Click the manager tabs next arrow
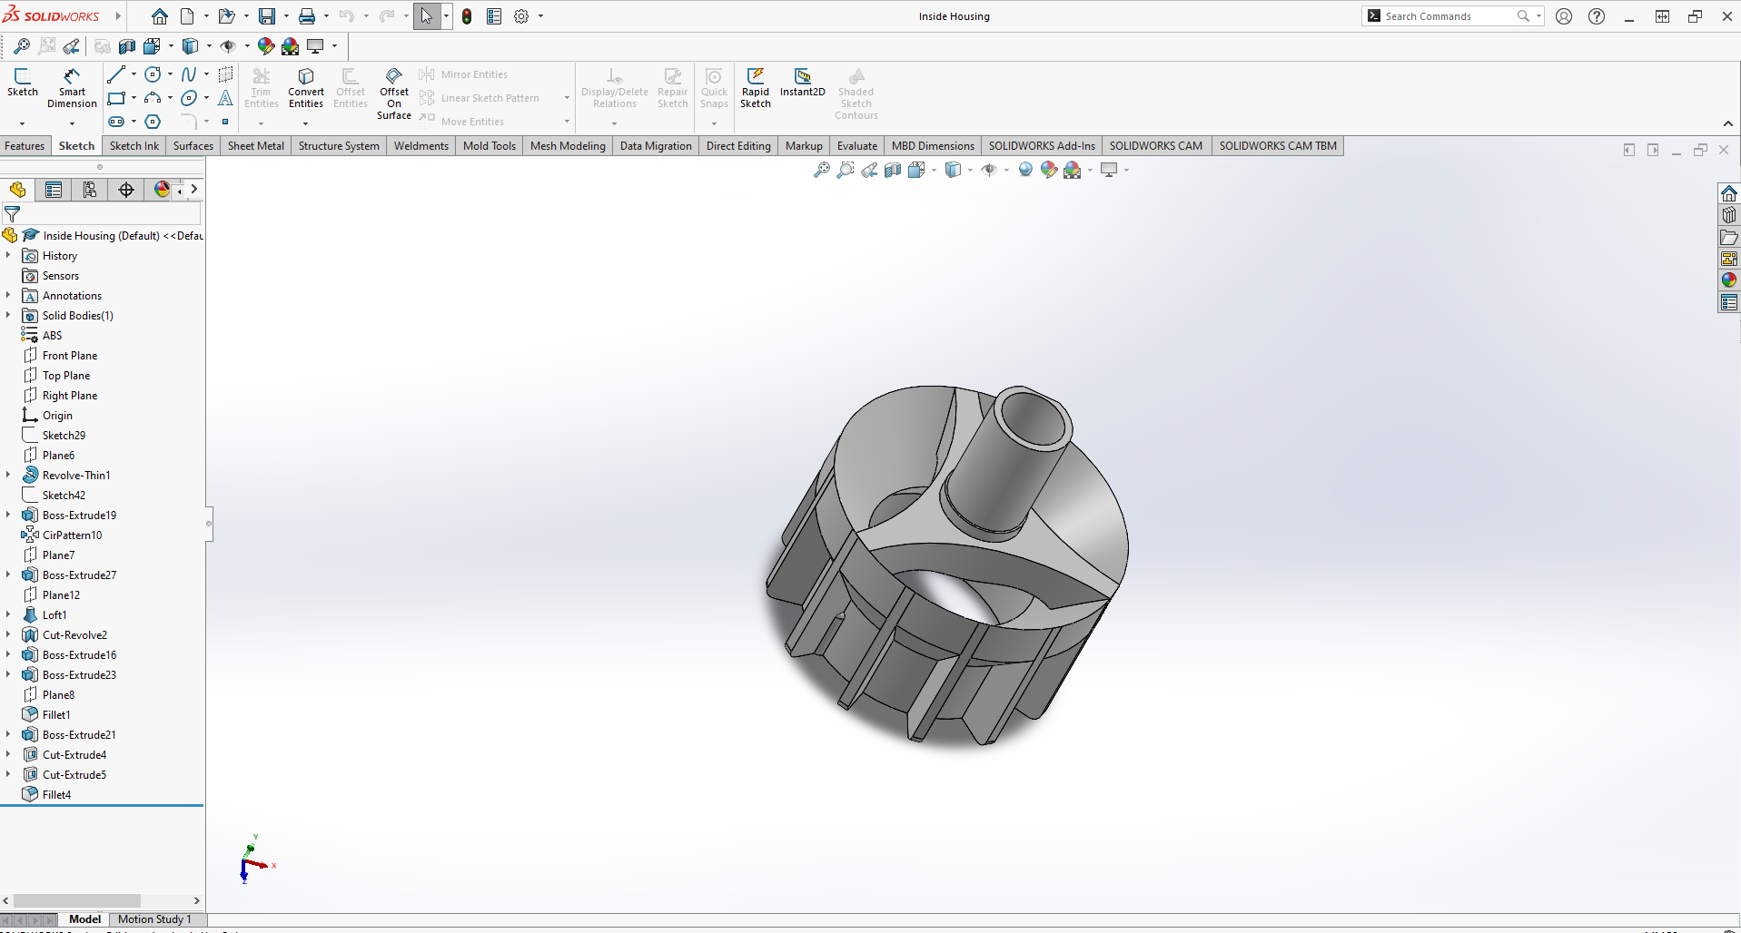Viewport: 1741px width, 933px height. pos(194,190)
